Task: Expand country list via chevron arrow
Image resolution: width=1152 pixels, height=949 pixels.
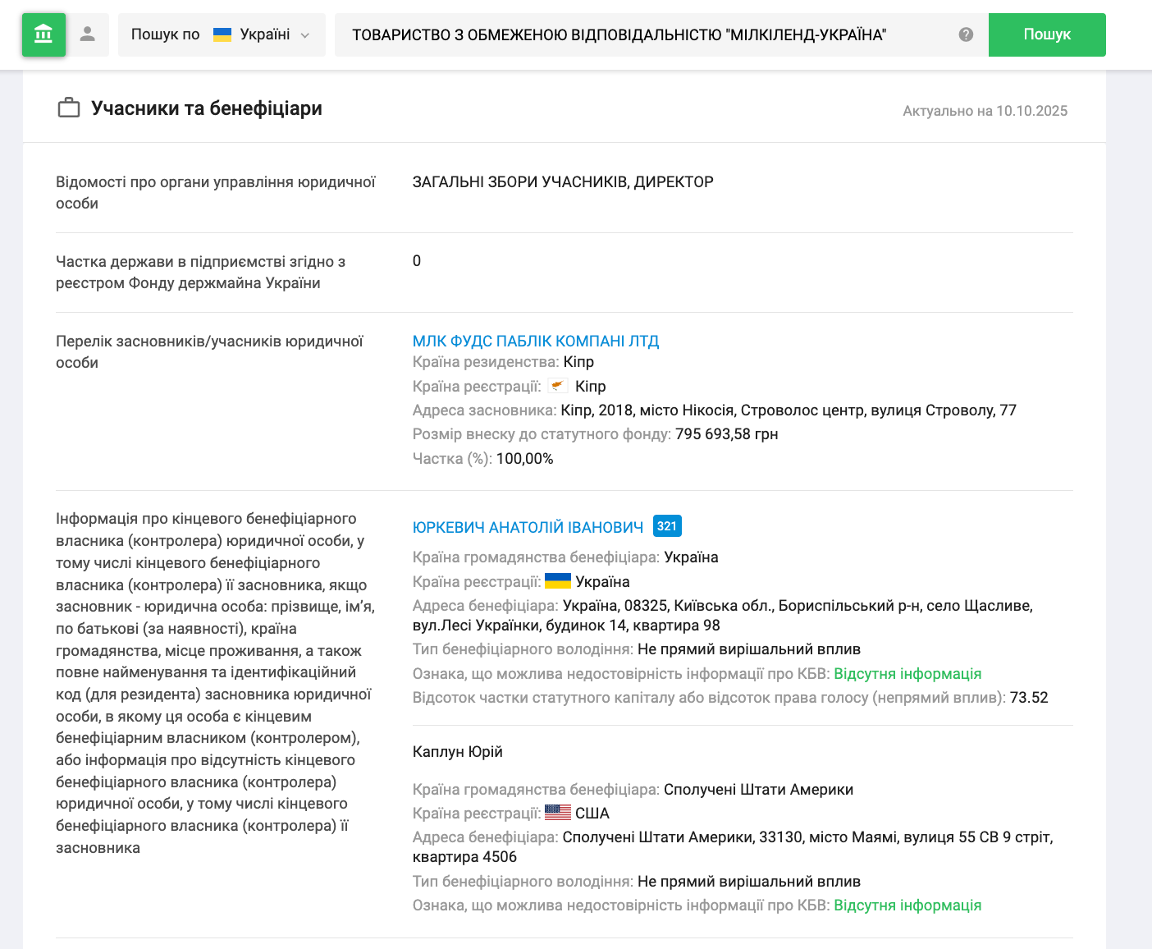Action: 305,35
